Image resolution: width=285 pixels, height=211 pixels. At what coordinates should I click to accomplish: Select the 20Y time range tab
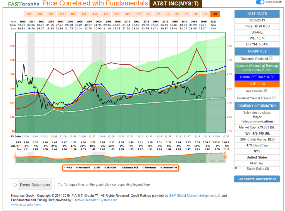coord(29,14)
